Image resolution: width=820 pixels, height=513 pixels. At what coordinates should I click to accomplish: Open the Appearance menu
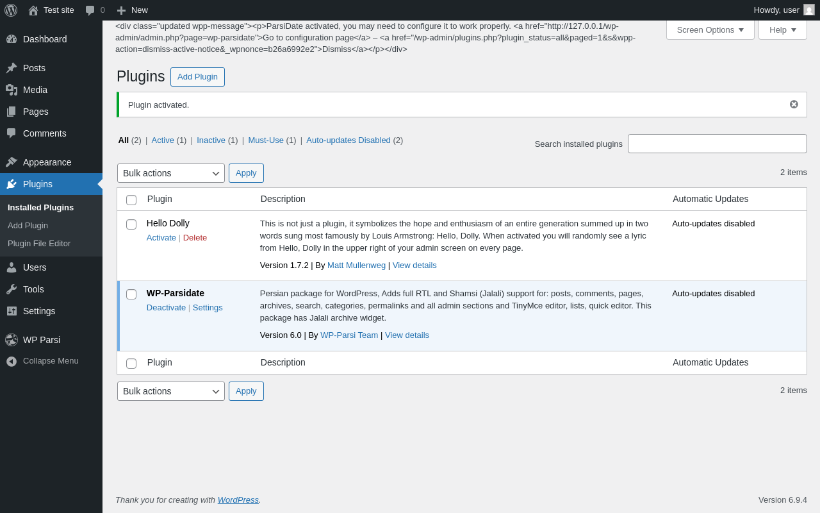point(51,162)
